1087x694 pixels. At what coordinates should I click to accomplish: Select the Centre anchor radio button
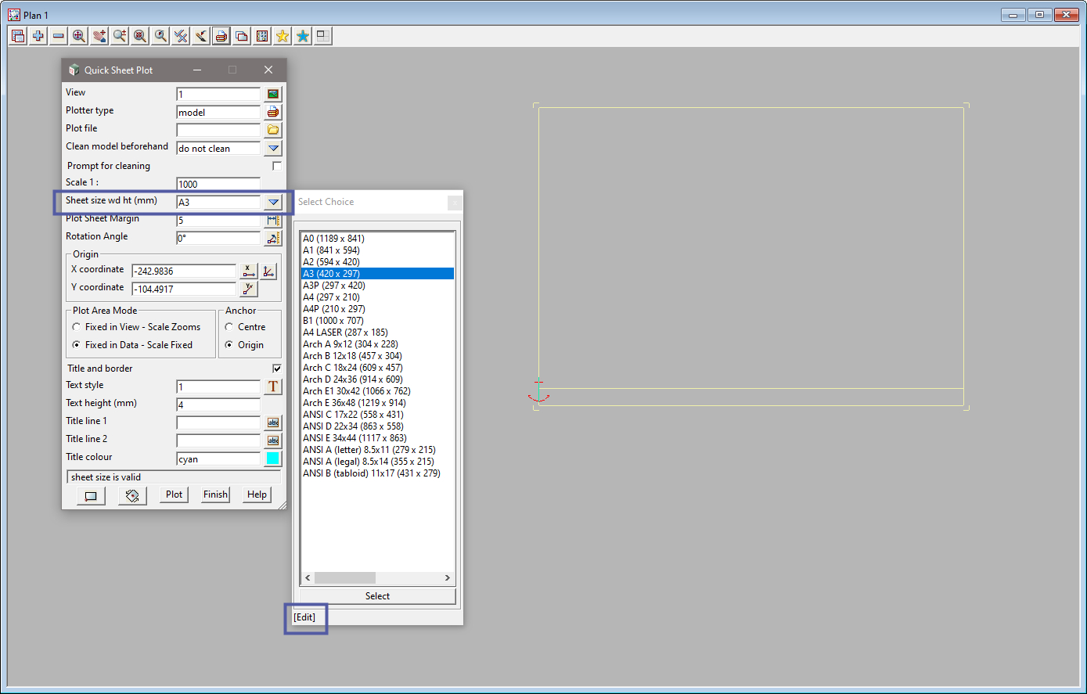click(229, 327)
